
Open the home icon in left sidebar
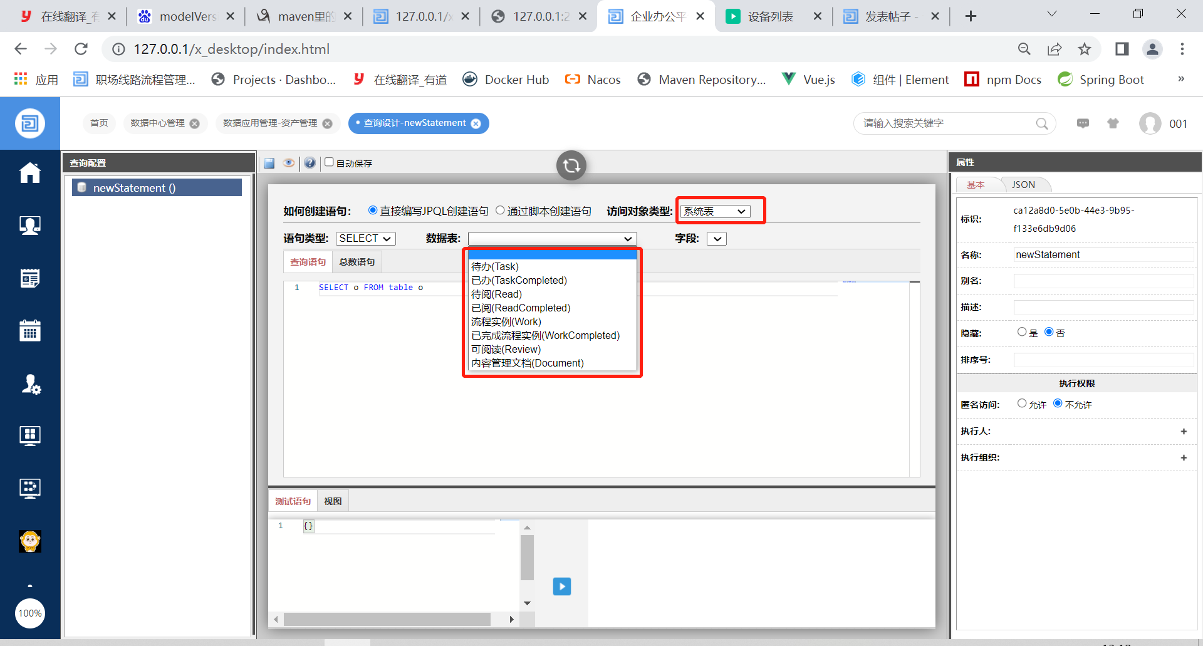click(x=29, y=173)
